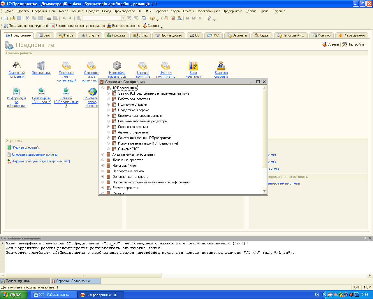The width and height of the screenshot is (373, 299).
Task: Switch to the Монитор tab
Action: [321, 35]
